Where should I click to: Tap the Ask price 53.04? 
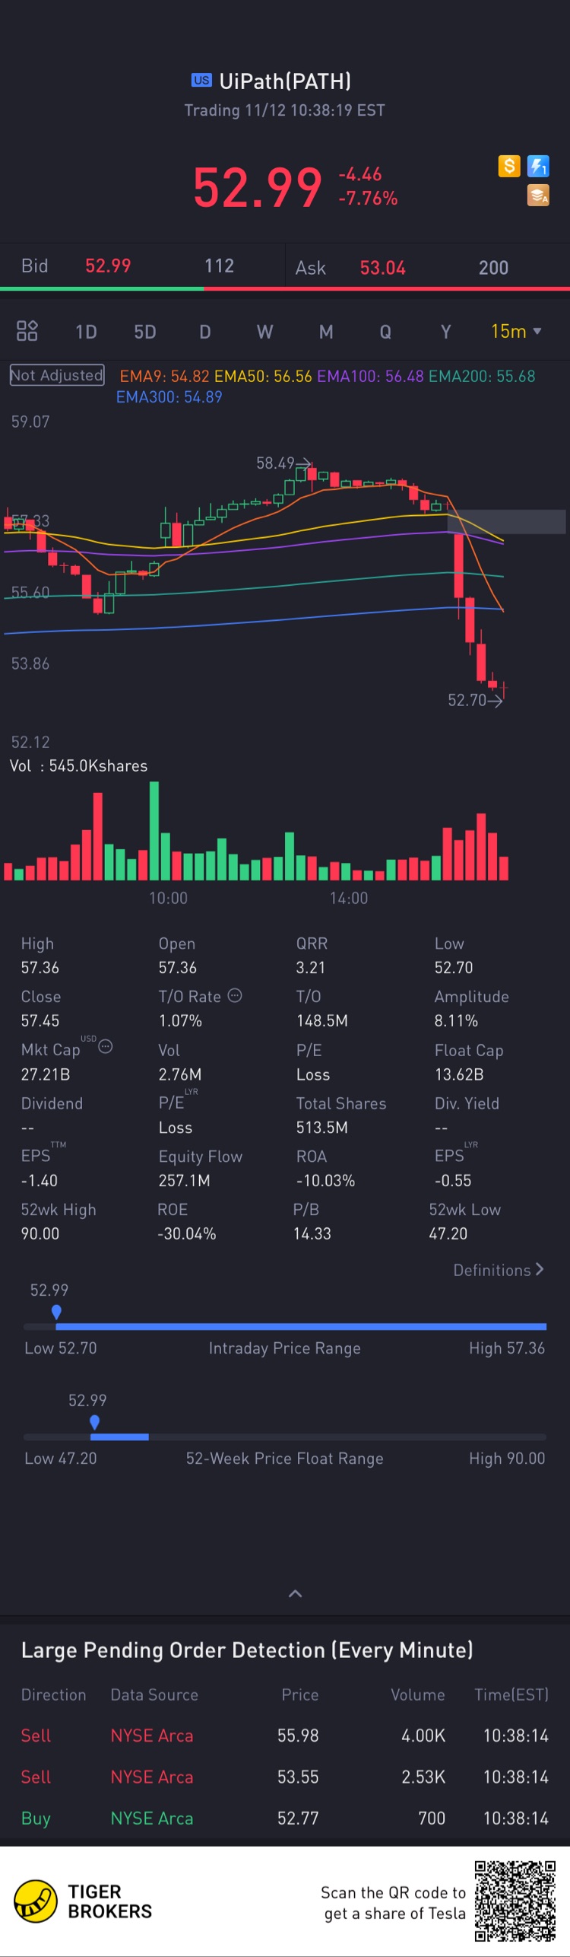click(383, 268)
